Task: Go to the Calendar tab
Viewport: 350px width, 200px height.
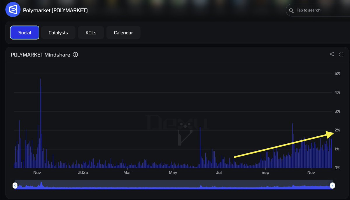Action: (123, 33)
